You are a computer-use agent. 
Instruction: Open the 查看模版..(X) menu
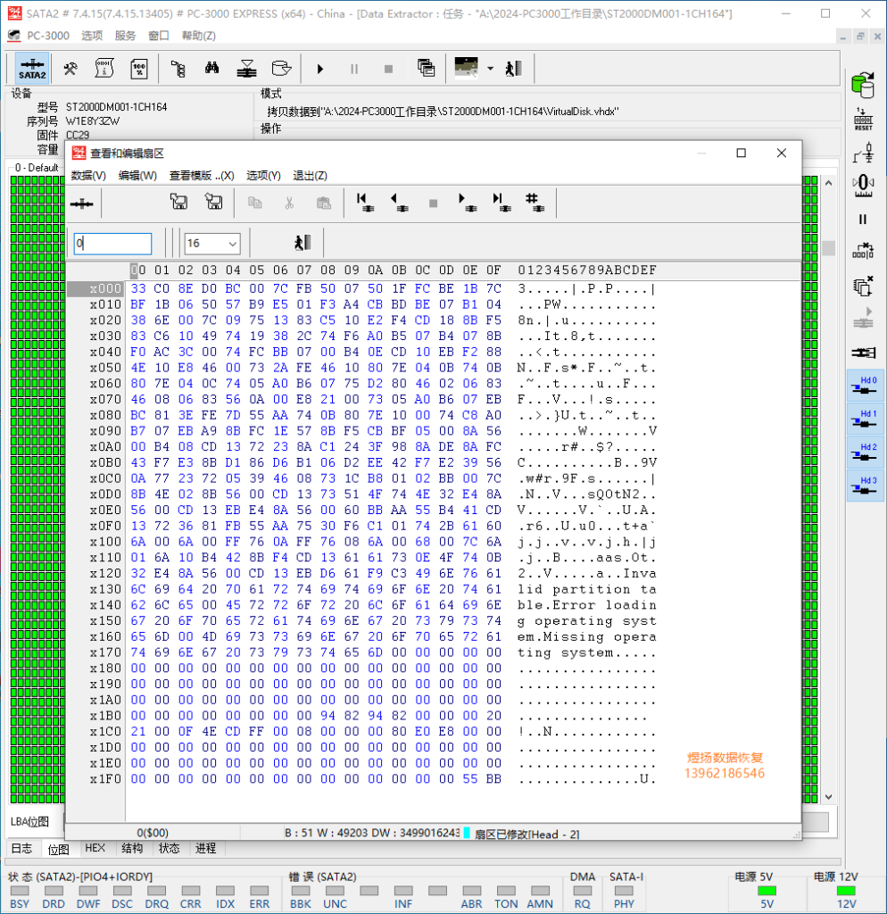[x=202, y=176]
